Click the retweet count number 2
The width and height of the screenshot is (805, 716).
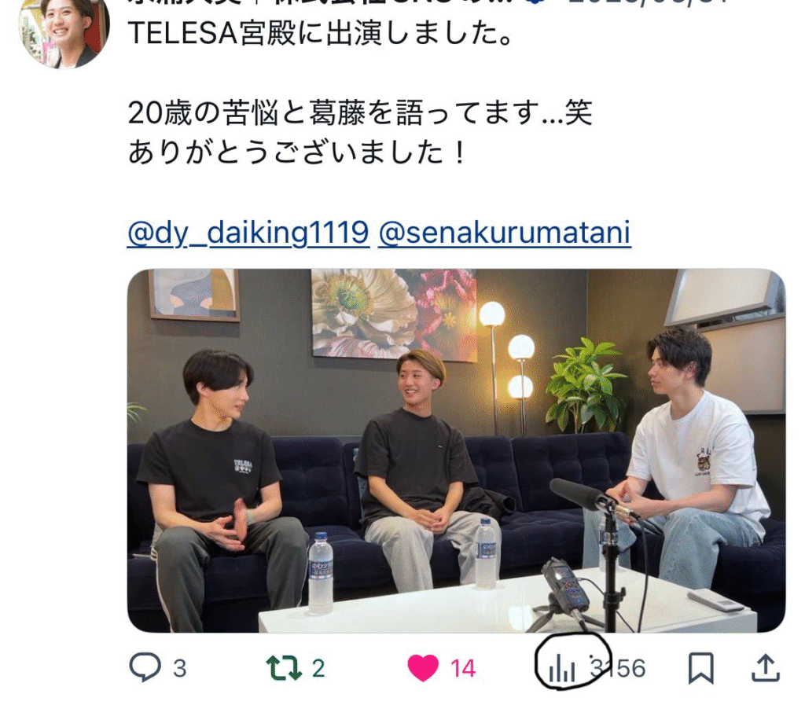pos(318,669)
